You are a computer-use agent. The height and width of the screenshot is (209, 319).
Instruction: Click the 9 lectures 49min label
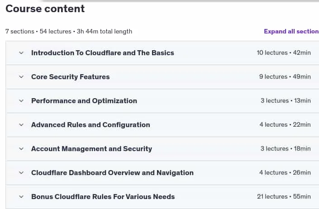click(285, 77)
